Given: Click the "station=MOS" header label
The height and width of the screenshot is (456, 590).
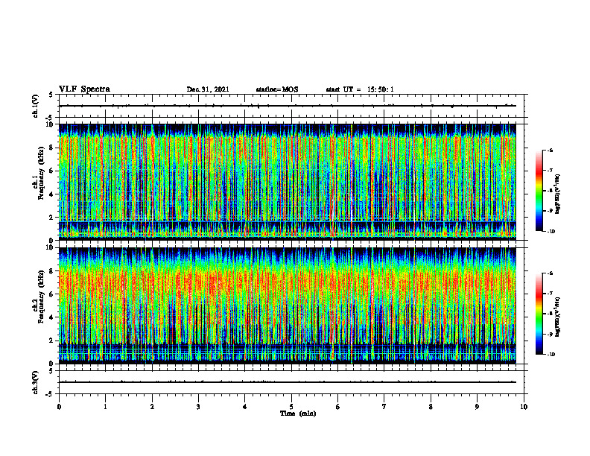Looking at the screenshot, I should tap(277, 89).
